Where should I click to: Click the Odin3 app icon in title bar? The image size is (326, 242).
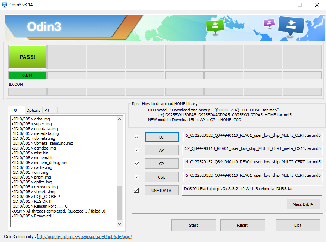4,4
